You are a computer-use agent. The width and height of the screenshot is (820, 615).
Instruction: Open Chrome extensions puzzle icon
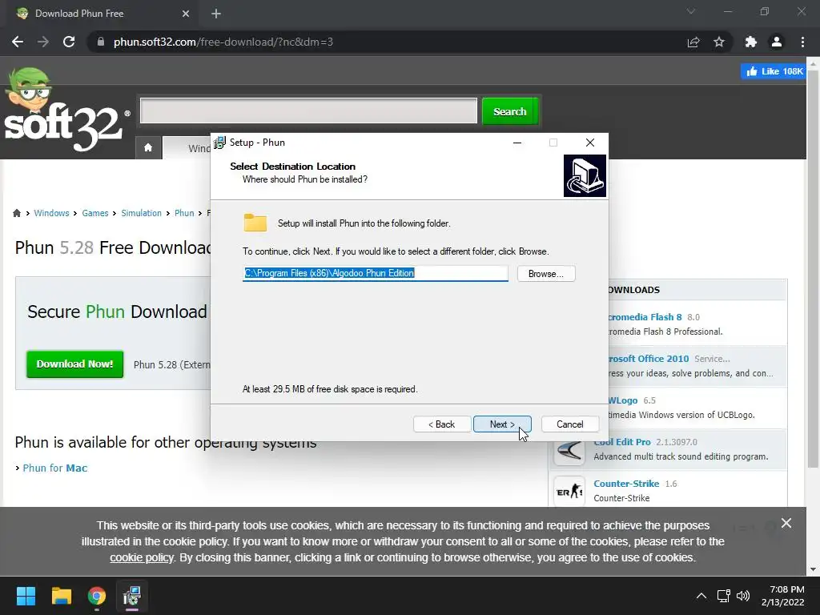[x=751, y=42]
